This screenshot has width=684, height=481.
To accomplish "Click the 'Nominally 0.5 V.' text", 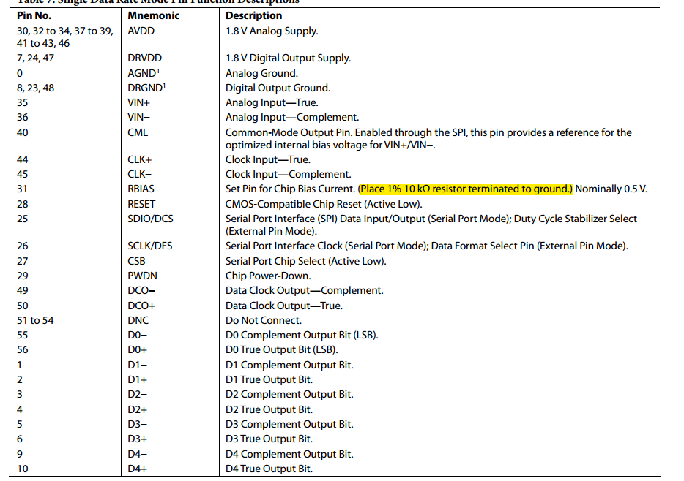I will (611, 189).
